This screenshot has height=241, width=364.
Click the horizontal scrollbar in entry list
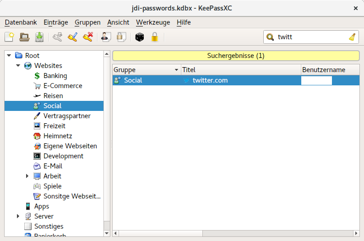click(x=236, y=233)
